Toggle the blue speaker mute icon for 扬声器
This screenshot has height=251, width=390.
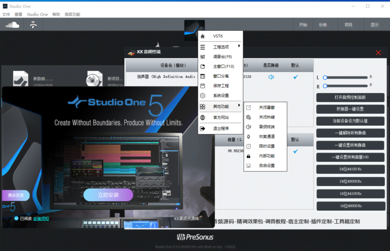tap(271, 77)
